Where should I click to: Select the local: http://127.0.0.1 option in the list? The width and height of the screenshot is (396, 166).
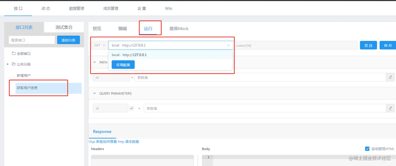pos(170,55)
